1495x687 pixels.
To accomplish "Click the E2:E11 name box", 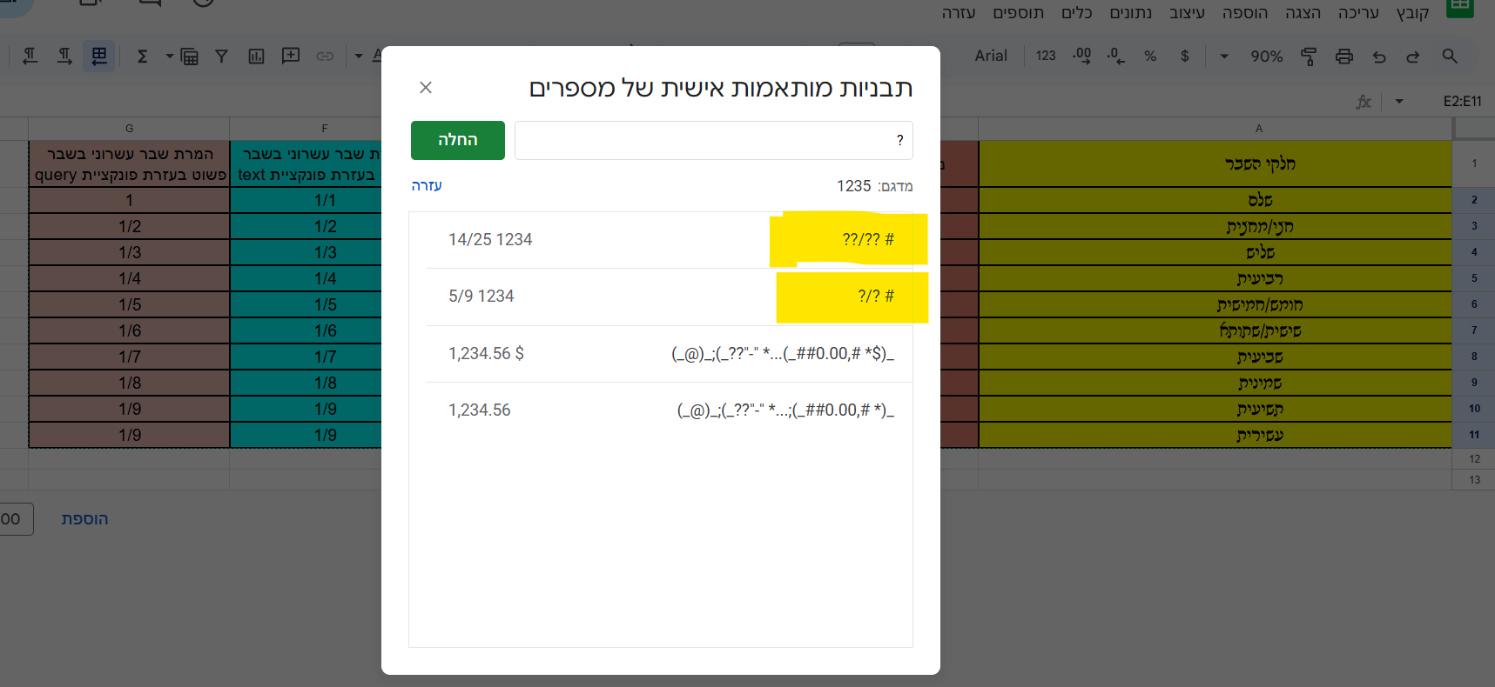I will point(1462,102).
